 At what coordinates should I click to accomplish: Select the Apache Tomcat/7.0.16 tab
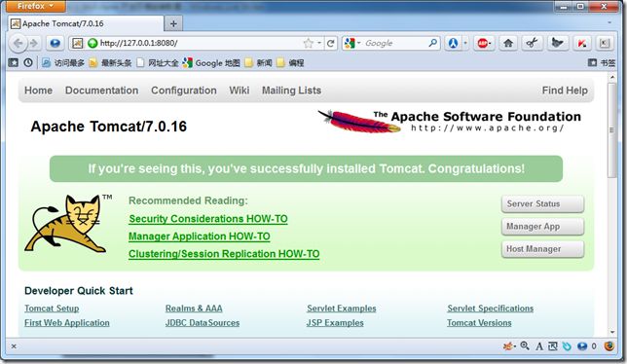tap(87, 23)
